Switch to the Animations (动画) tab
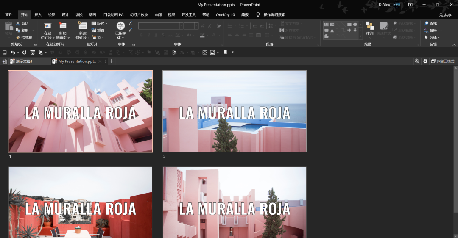This screenshot has height=238, width=458. (x=92, y=14)
